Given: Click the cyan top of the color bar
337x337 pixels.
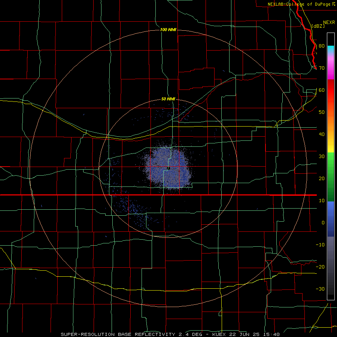Looking at the screenshot, I should pos(331,48).
